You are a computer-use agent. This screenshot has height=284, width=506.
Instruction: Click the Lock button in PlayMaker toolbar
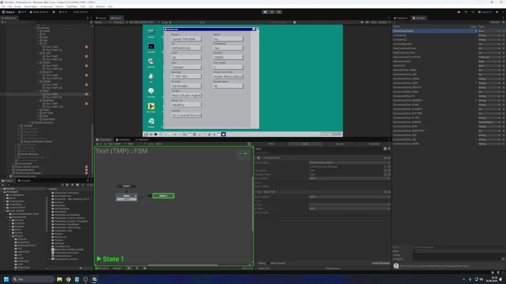pyautogui.click(x=151, y=144)
